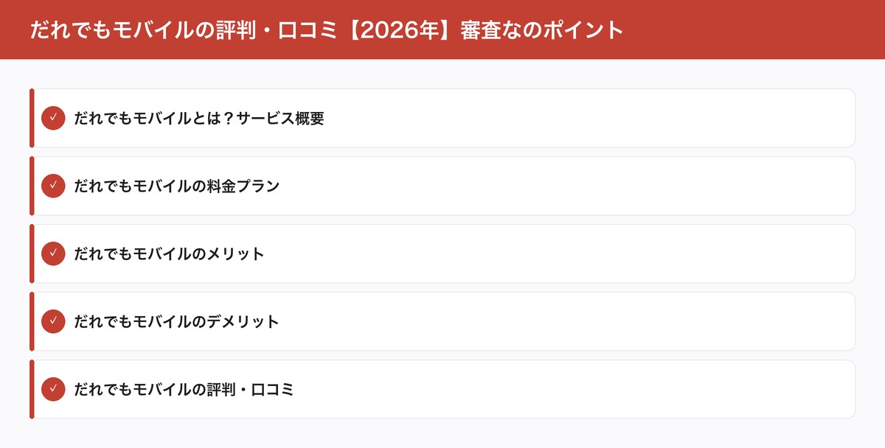The width and height of the screenshot is (885, 448).
Task: Click the checkmark badge in fourth row
Action: 52,321
